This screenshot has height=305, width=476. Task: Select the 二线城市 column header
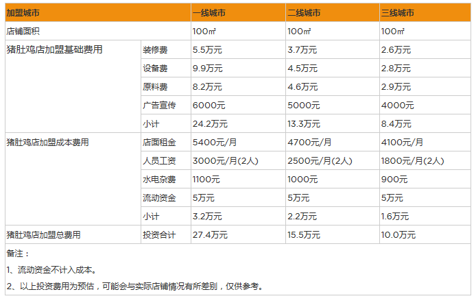coord(305,13)
